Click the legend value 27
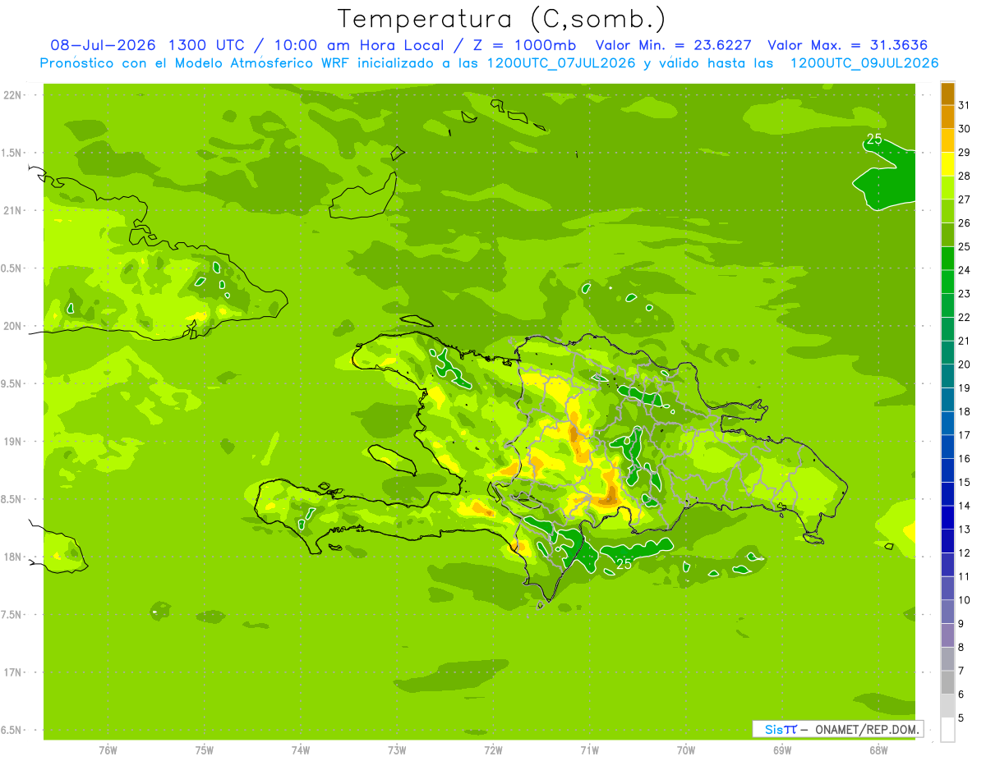 [x=964, y=199]
